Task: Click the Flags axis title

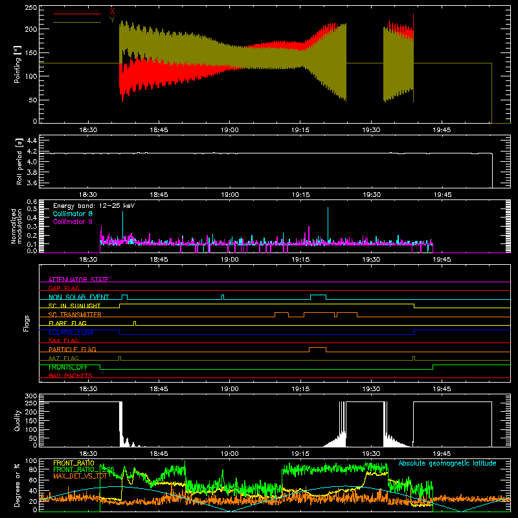Action: click(x=26, y=323)
